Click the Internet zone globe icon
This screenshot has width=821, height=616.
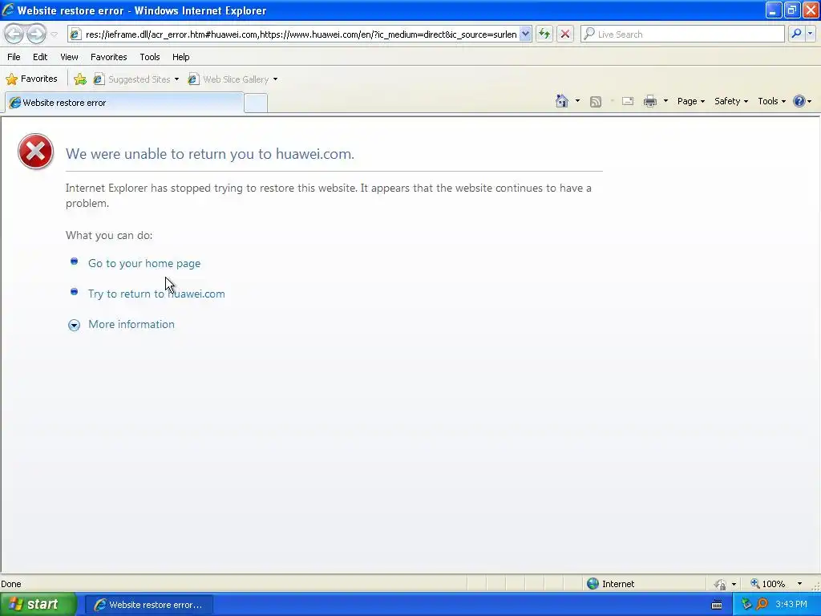(592, 584)
